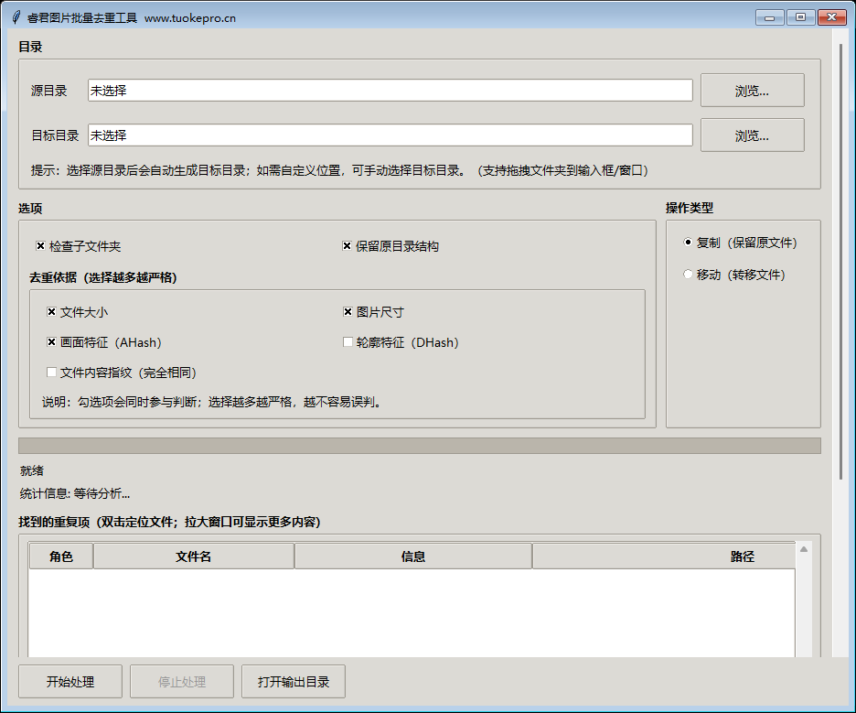Open output folder with 打开输出目录
This screenshot has width=856, height=713.
[294, 681]
